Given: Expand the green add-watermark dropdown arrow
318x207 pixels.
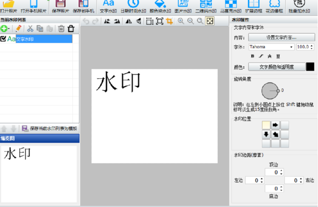Looking at the screenshot, I should point(9,29).
